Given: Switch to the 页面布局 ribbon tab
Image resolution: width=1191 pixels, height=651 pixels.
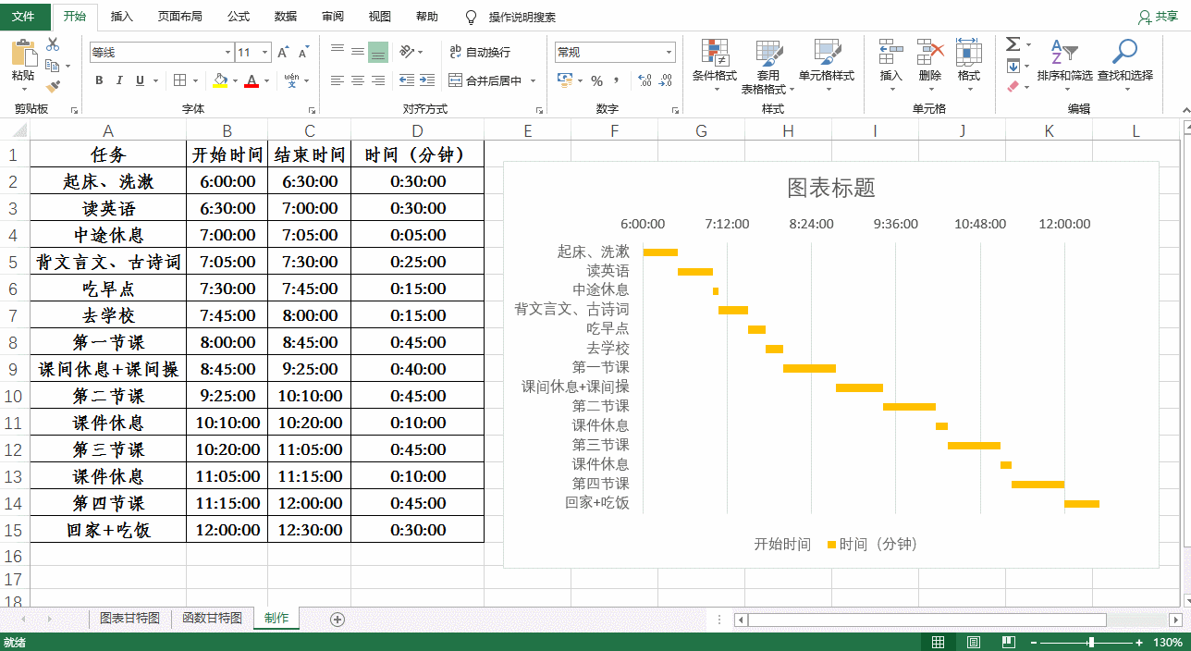Looking at the screenshot, I should pos(180,17).
